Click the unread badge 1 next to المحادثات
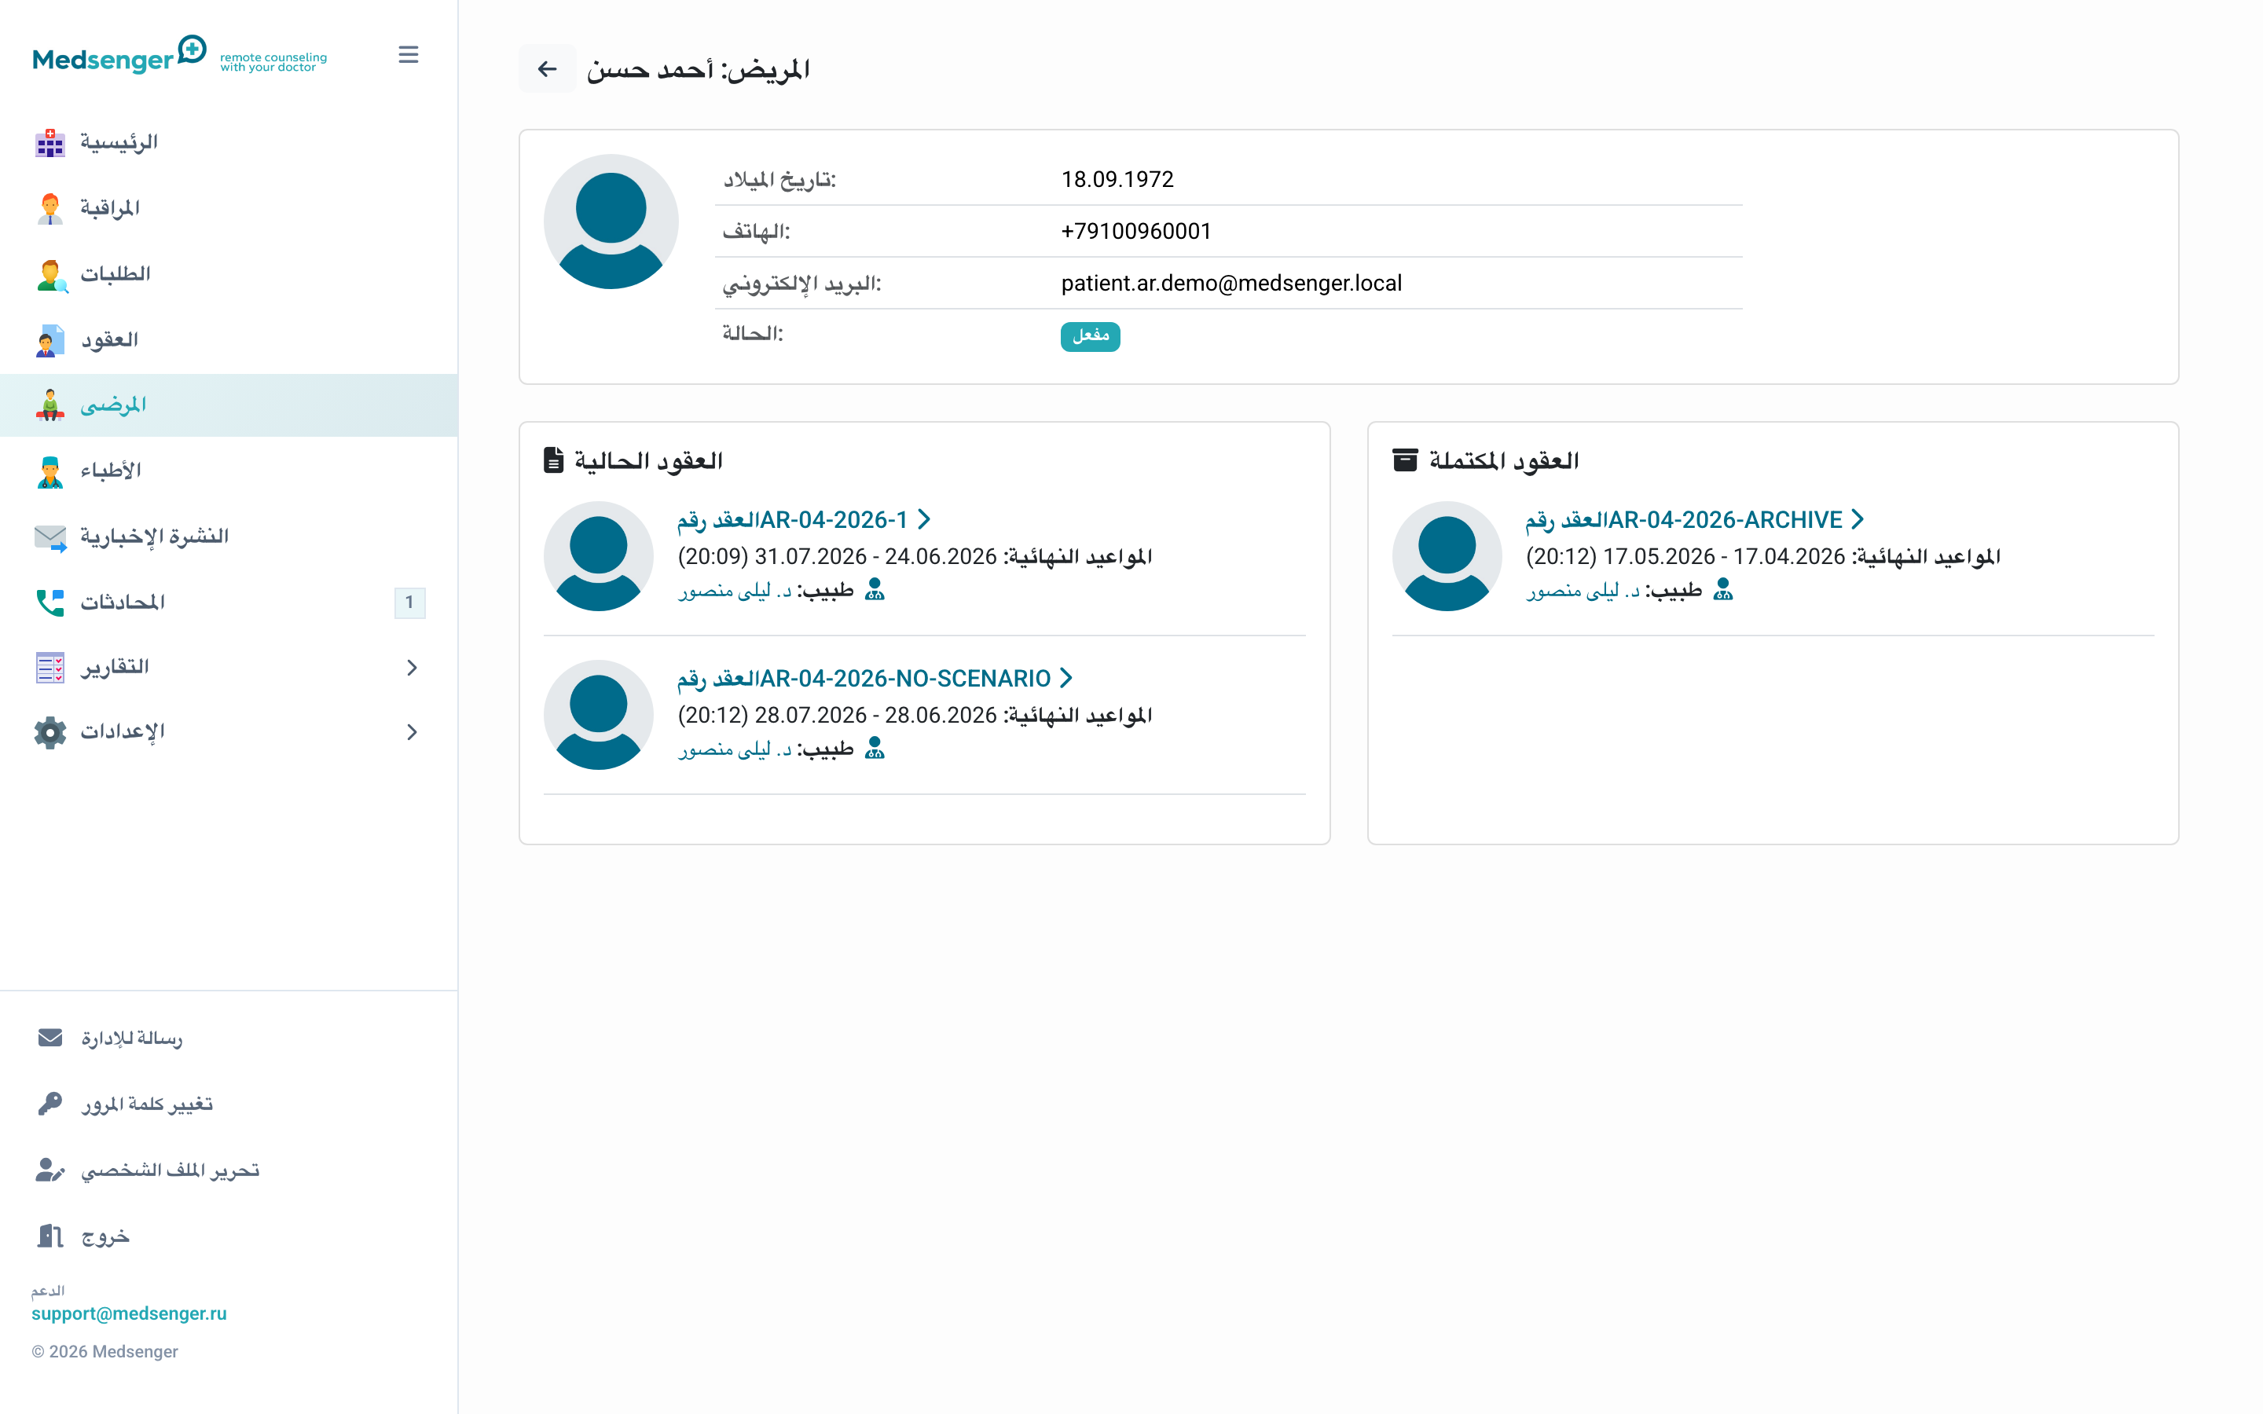This screenshot has height=1414, width=2263. (x=409, y=603)
